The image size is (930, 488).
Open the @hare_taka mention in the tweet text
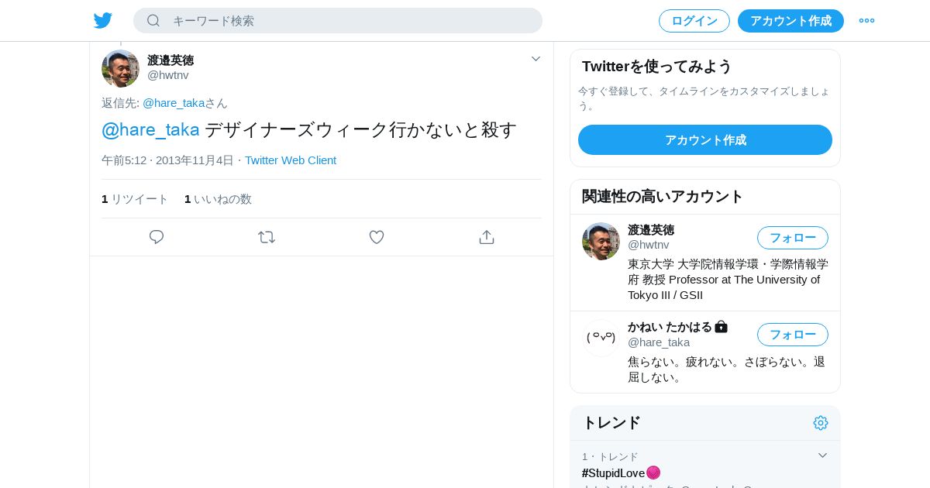(x=150, y=129)
